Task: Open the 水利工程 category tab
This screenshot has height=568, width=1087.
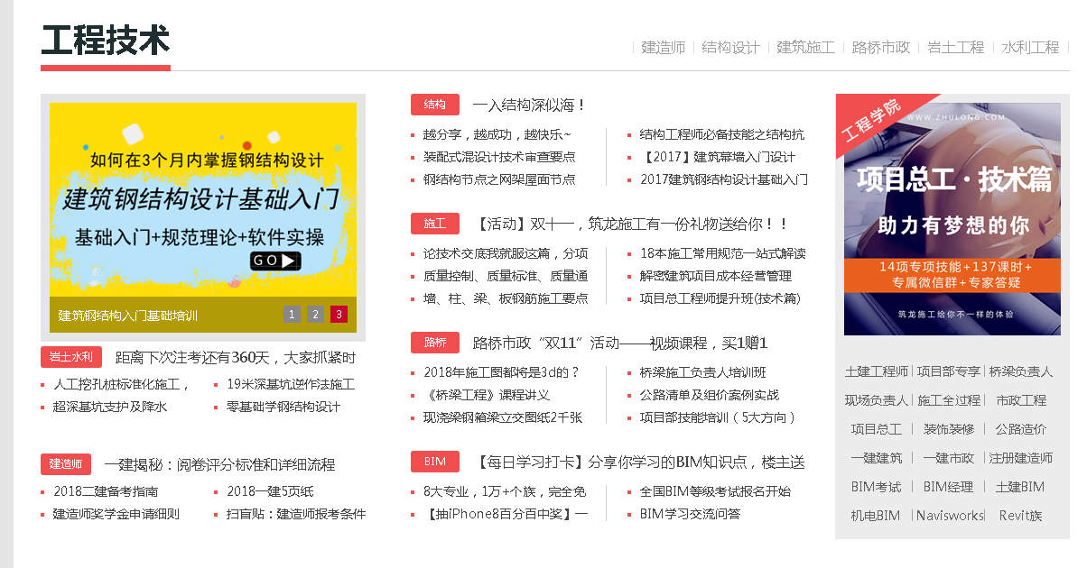Action: click(1030, 48)
